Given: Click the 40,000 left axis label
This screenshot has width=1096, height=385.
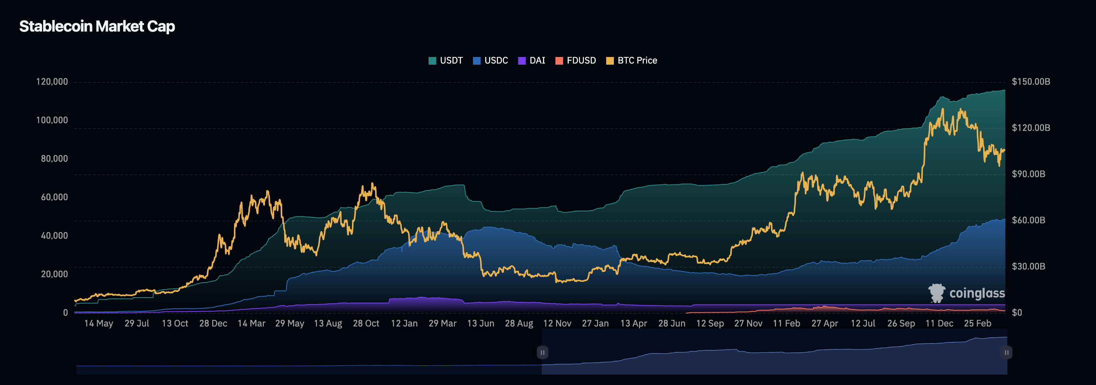Looking at the screenshot, I should click(x=54, y=236).
